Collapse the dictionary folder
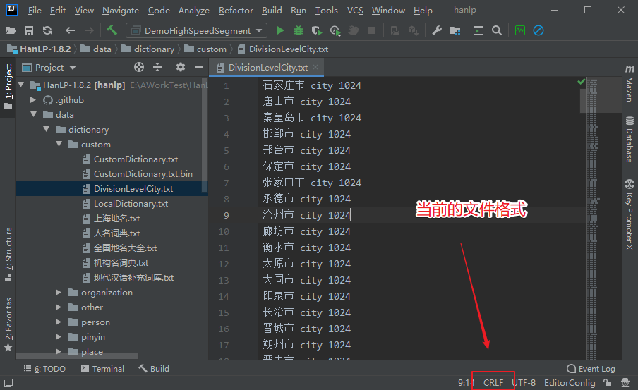The image size is (638, 390). [47, 129]
